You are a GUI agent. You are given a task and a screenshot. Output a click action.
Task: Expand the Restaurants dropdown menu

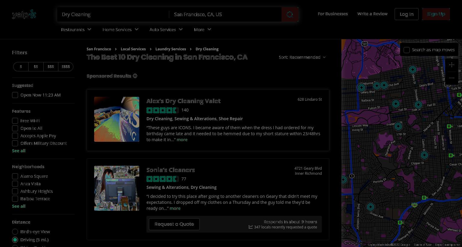[76, 30]
